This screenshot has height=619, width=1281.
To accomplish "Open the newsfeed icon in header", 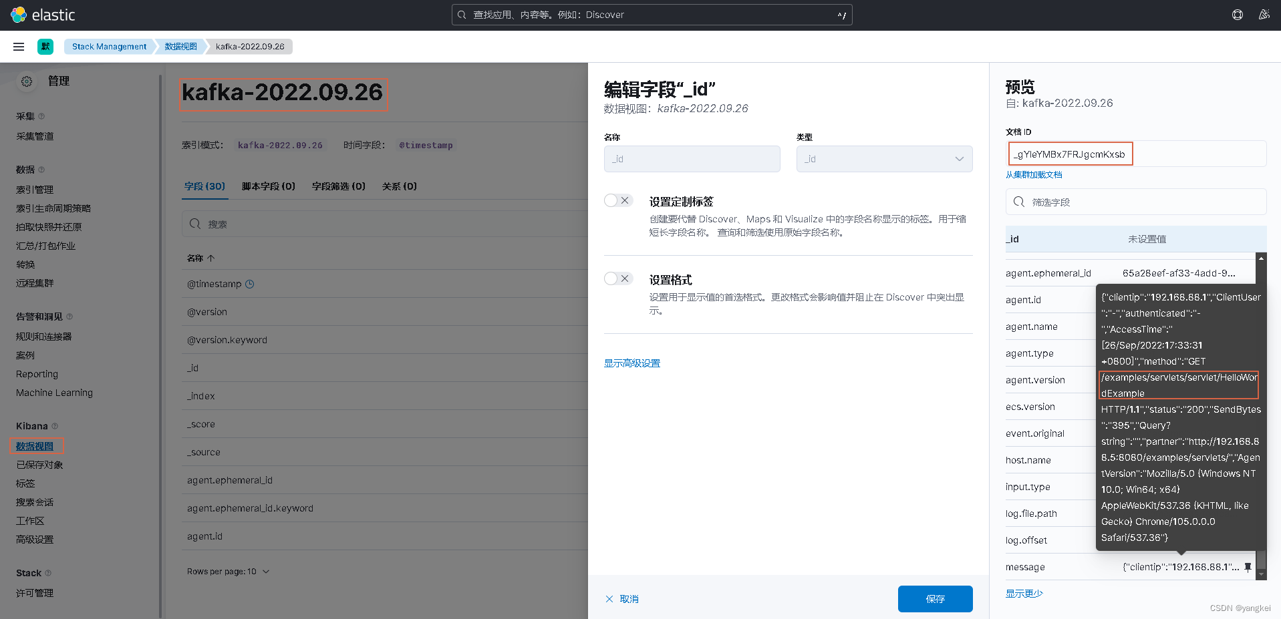I will pos(1264,15).
